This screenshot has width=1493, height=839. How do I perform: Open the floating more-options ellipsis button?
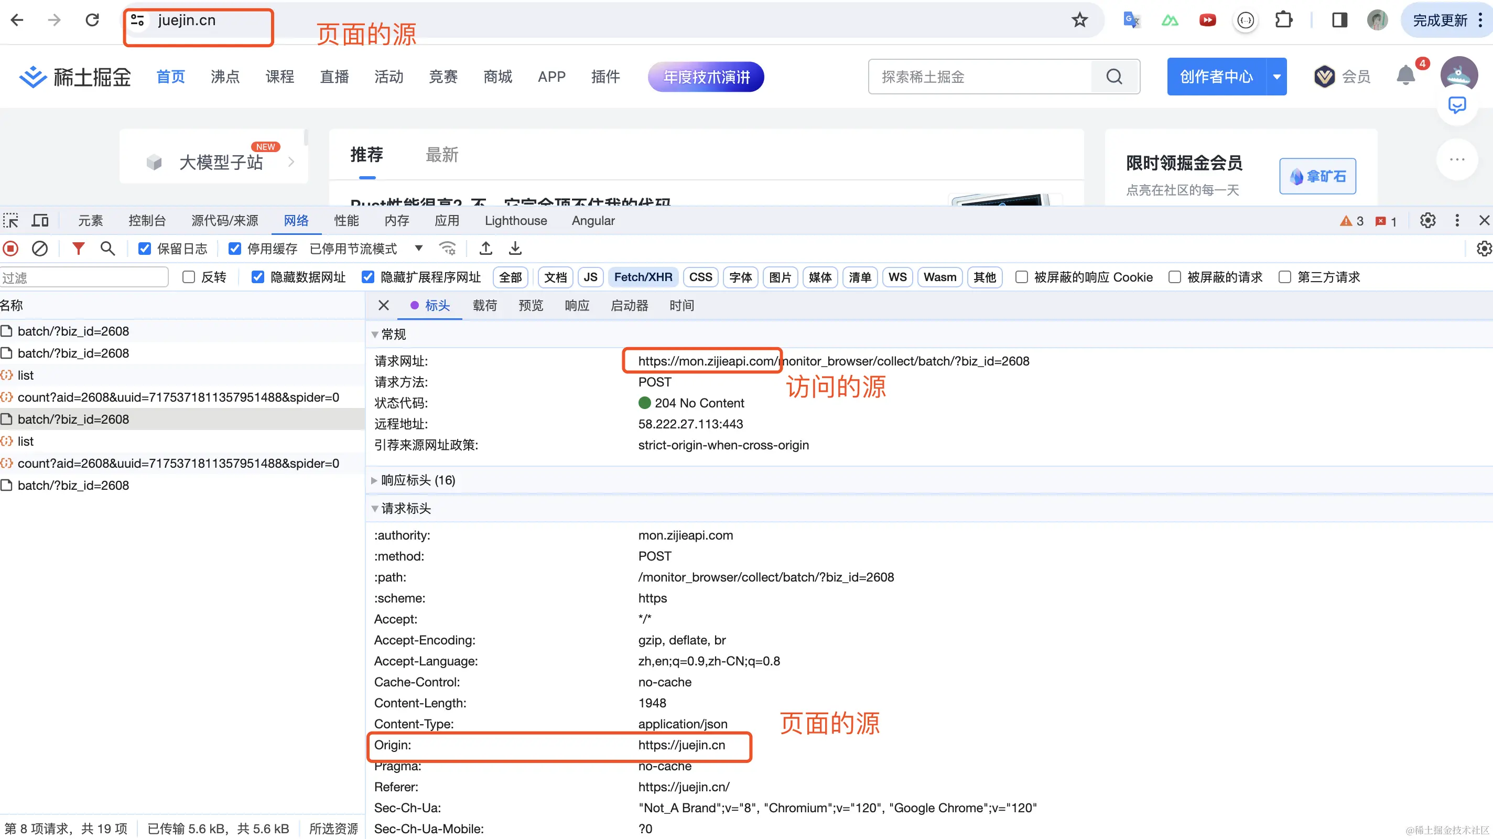1456,159
